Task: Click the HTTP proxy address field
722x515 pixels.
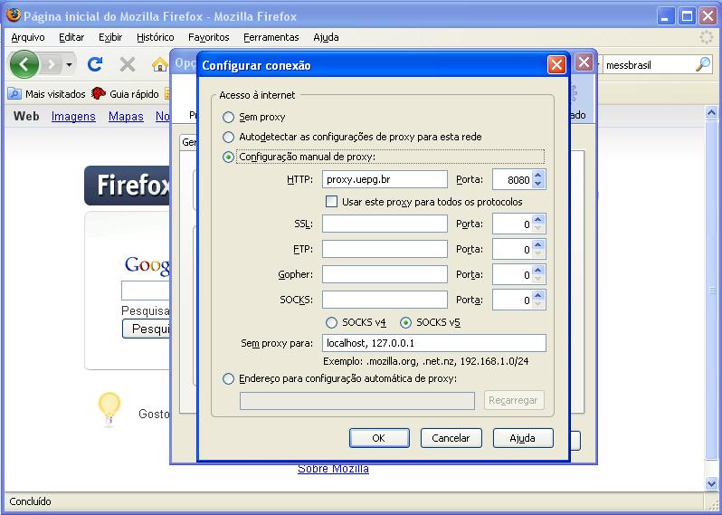Action: click(x=385, y=179)
